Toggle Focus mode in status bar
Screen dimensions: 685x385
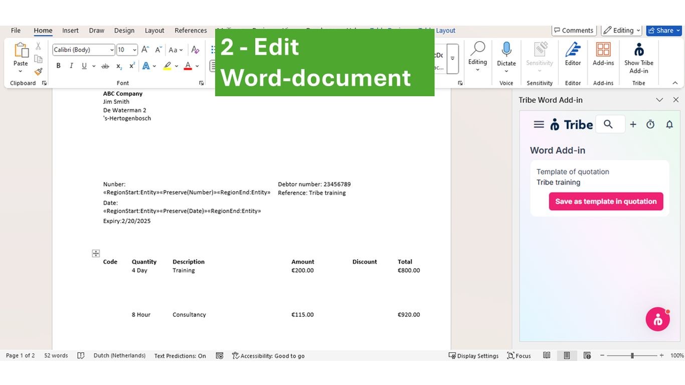click(x=519, y=355)
